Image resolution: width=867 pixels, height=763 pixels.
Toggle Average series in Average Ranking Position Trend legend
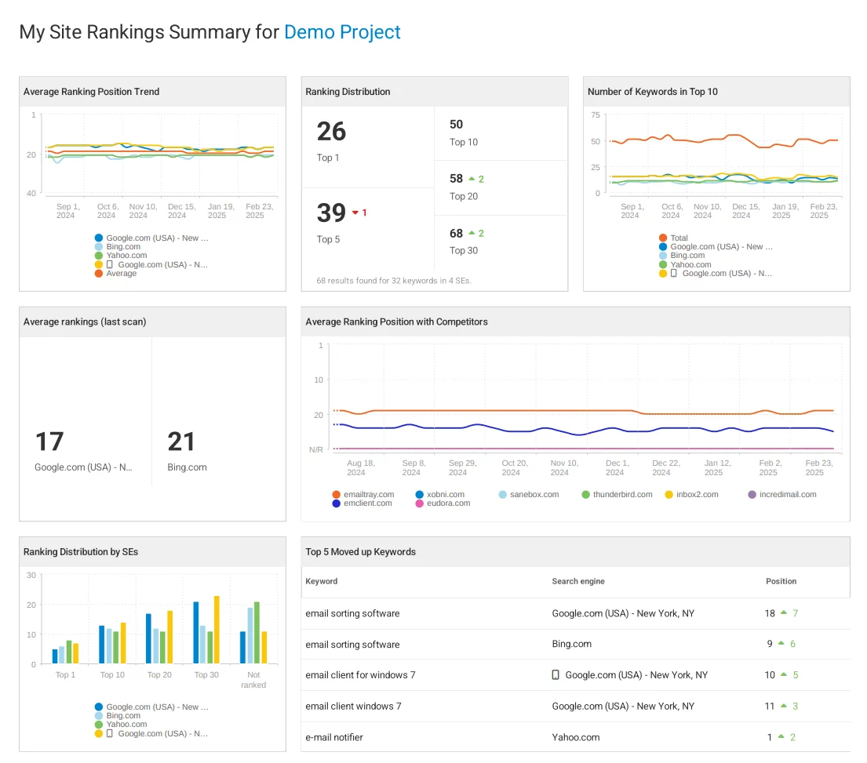[115, 274]
